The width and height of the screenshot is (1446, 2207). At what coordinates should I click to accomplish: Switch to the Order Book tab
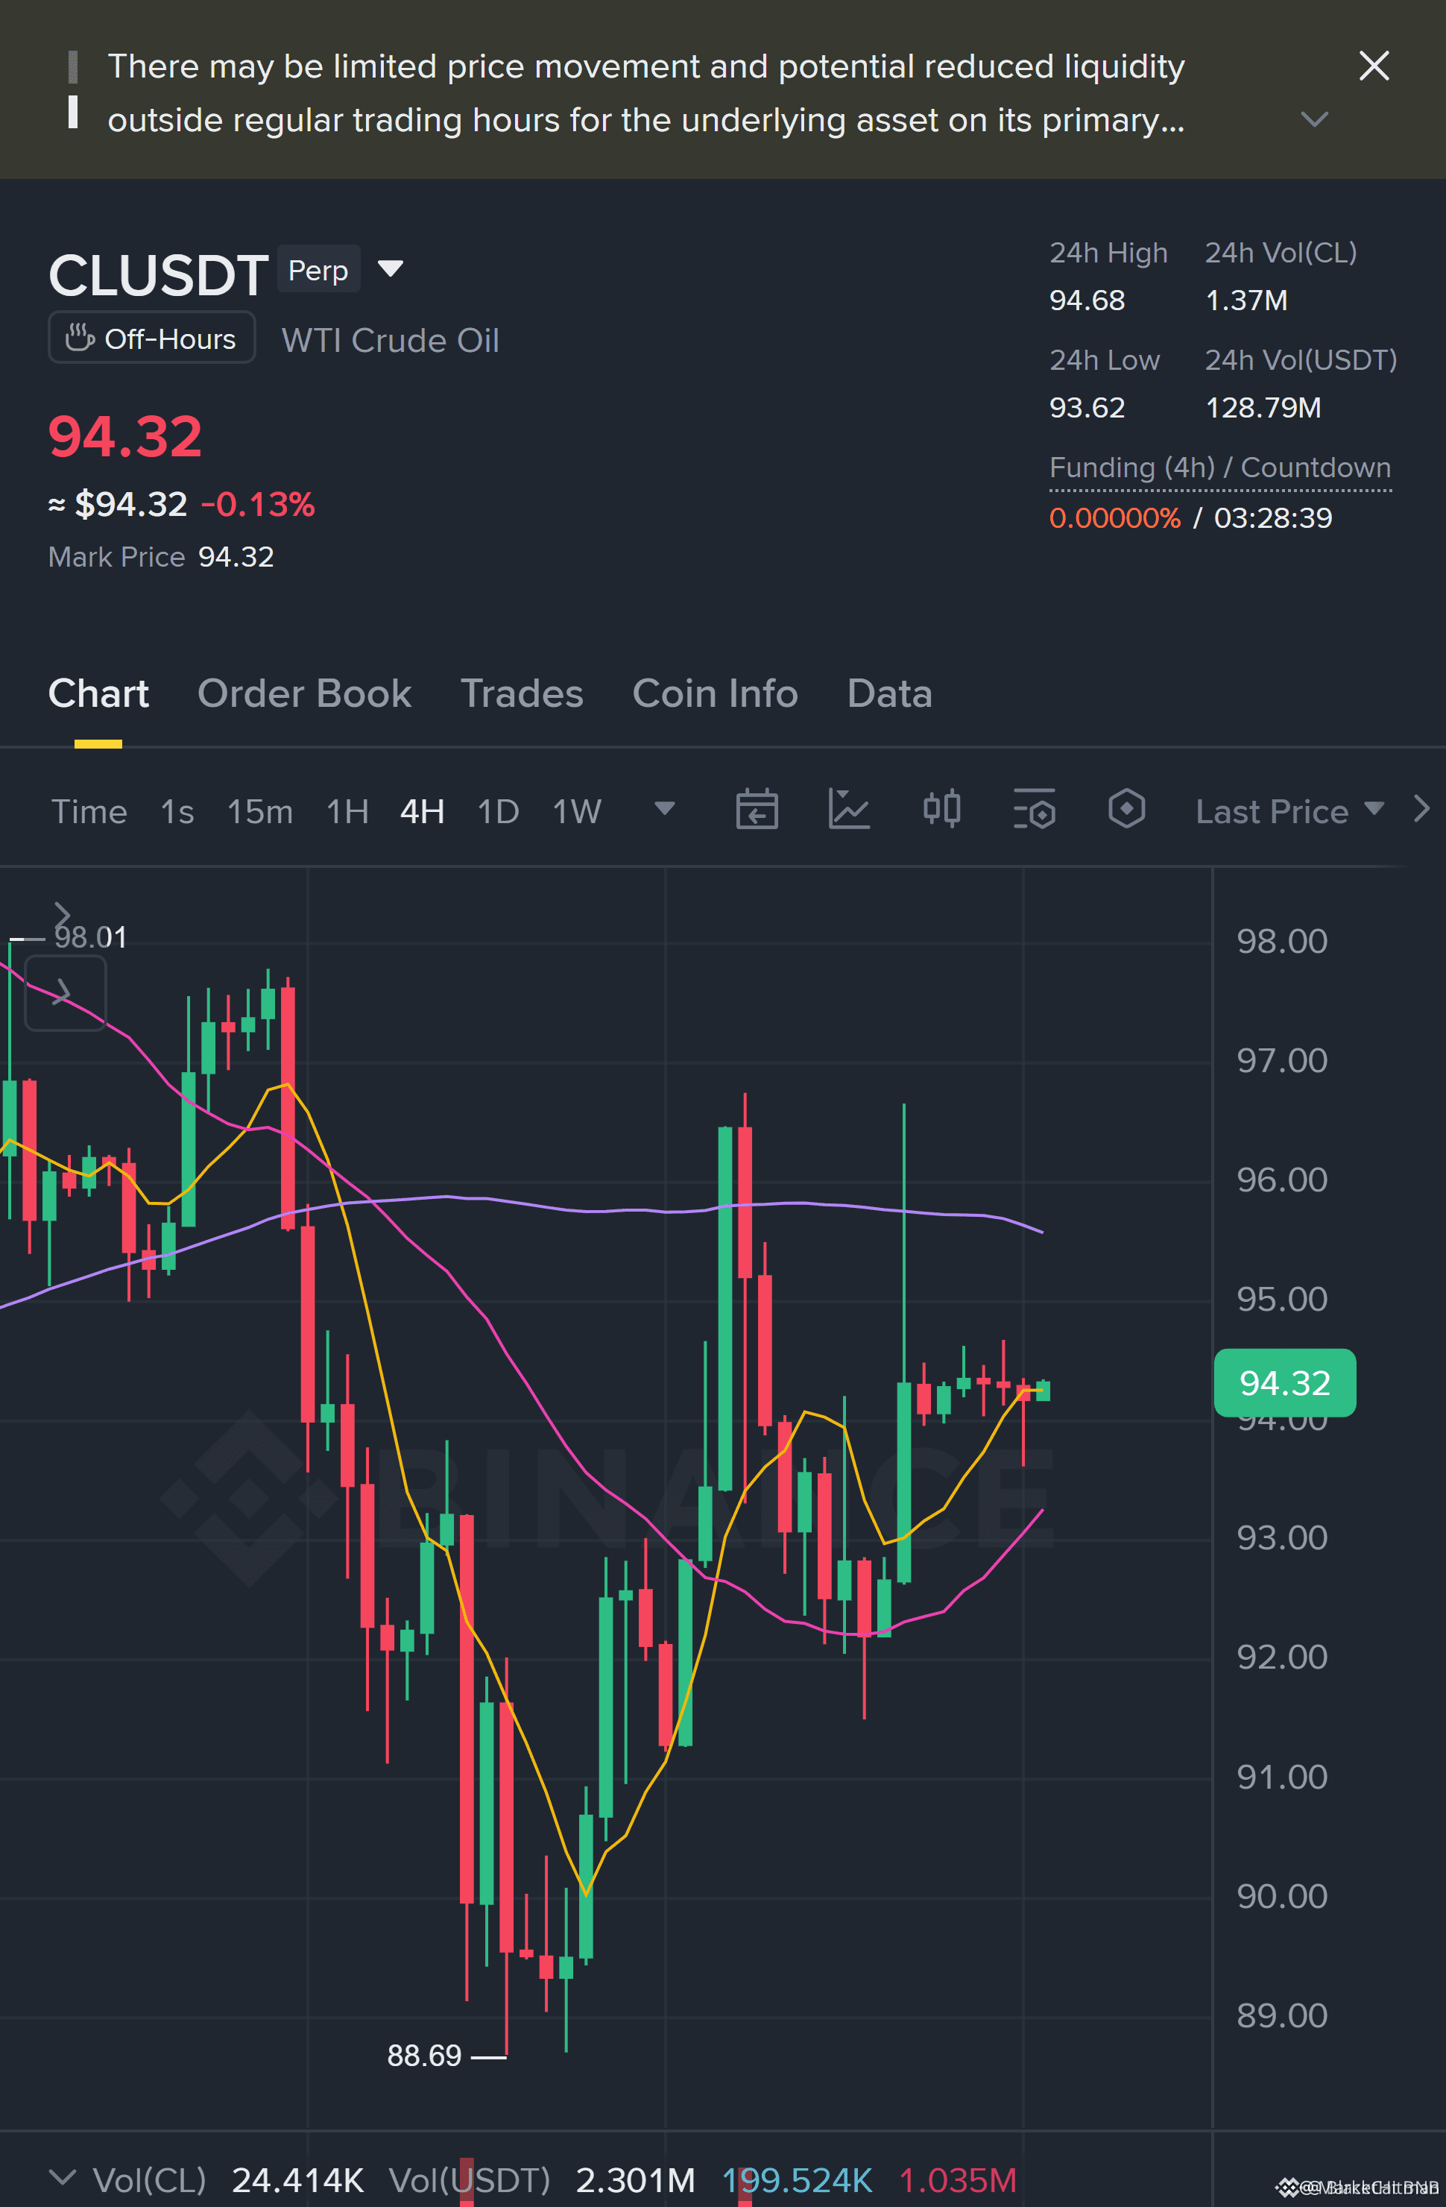pos(304,693)
